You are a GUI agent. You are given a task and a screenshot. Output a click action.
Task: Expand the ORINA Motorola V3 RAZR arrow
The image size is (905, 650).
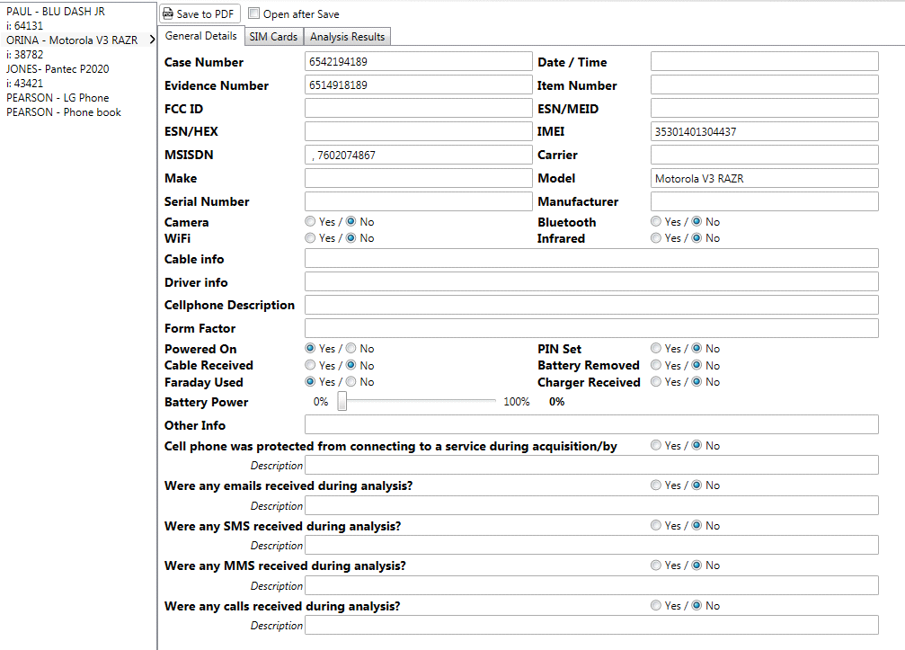[x=153, y=40]
